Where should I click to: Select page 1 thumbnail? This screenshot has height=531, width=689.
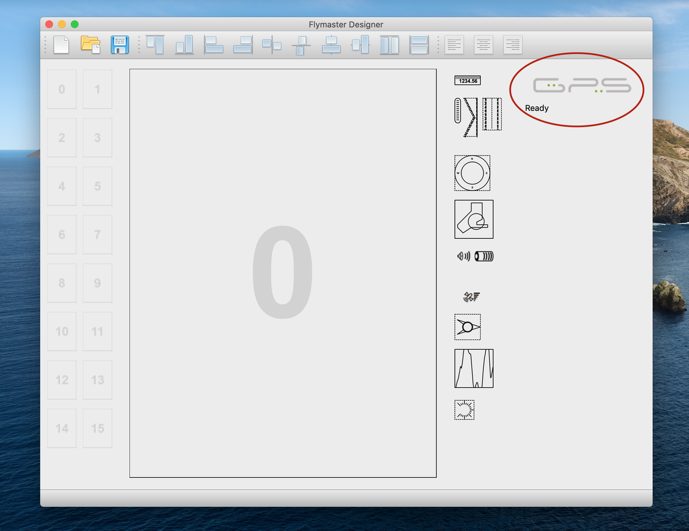click(x=97, y=89)
